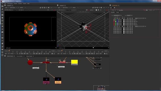Switch to the Curve Editor tab
The height and width of the screenshot is (91, 161).
[20, 56]
